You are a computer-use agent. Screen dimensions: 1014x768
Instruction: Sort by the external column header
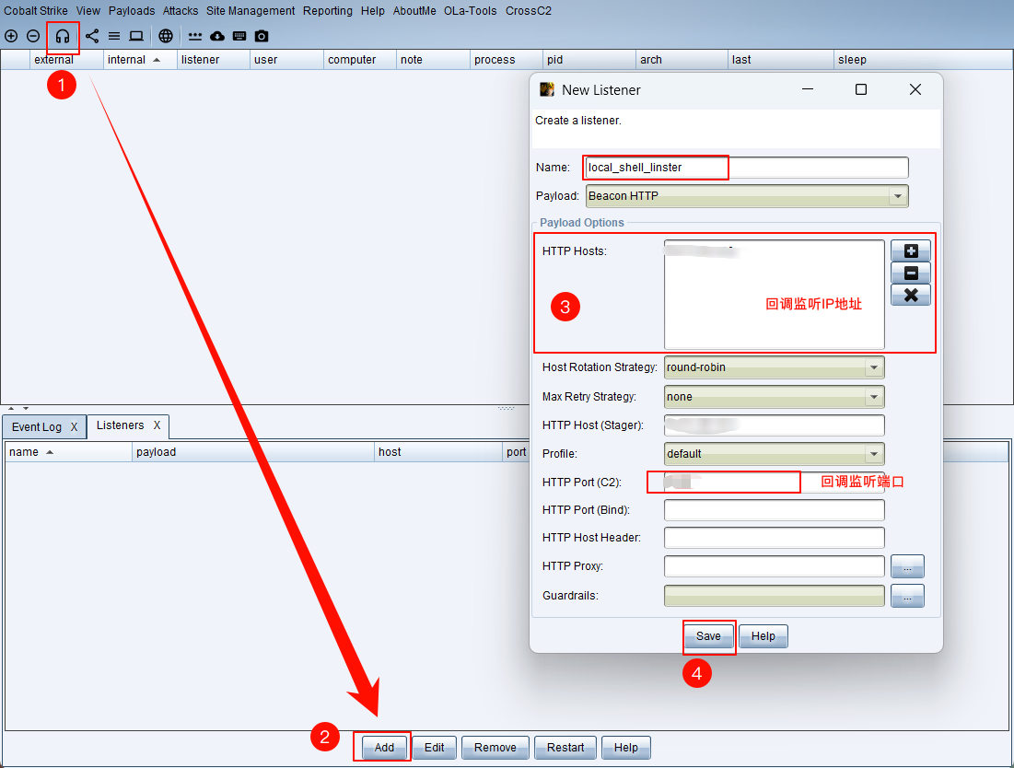[x=66, y=60]
